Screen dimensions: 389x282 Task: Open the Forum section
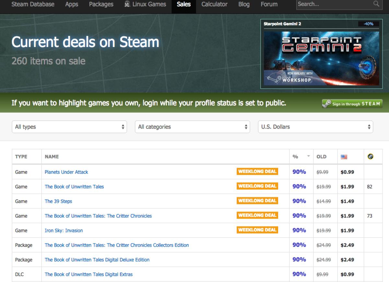(x=269, y=4)
